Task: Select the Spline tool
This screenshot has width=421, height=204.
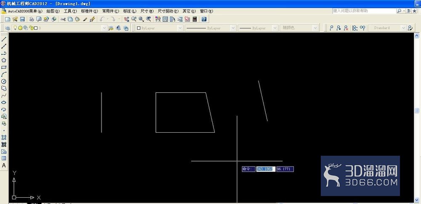Action: tap(4, 95)
